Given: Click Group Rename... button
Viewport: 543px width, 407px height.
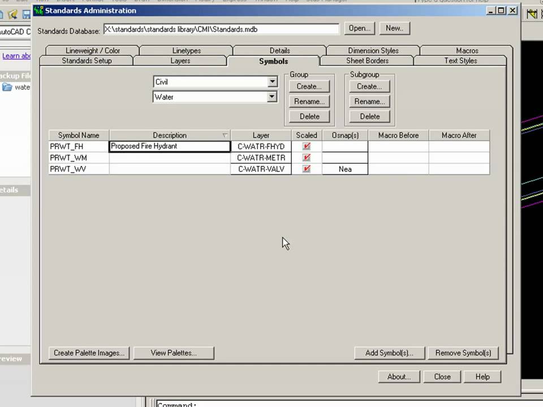Looking at the screenshot, I should [309, 101].
